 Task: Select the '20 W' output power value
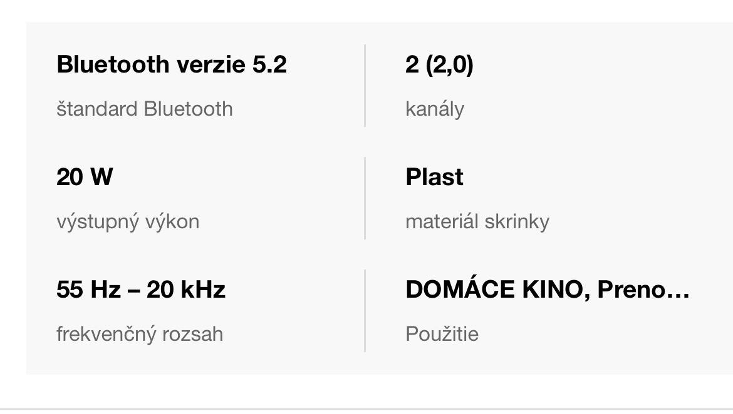click(84, 177)
